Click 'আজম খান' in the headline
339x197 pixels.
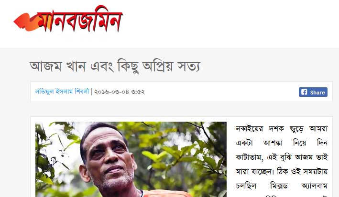coord(58,66)
